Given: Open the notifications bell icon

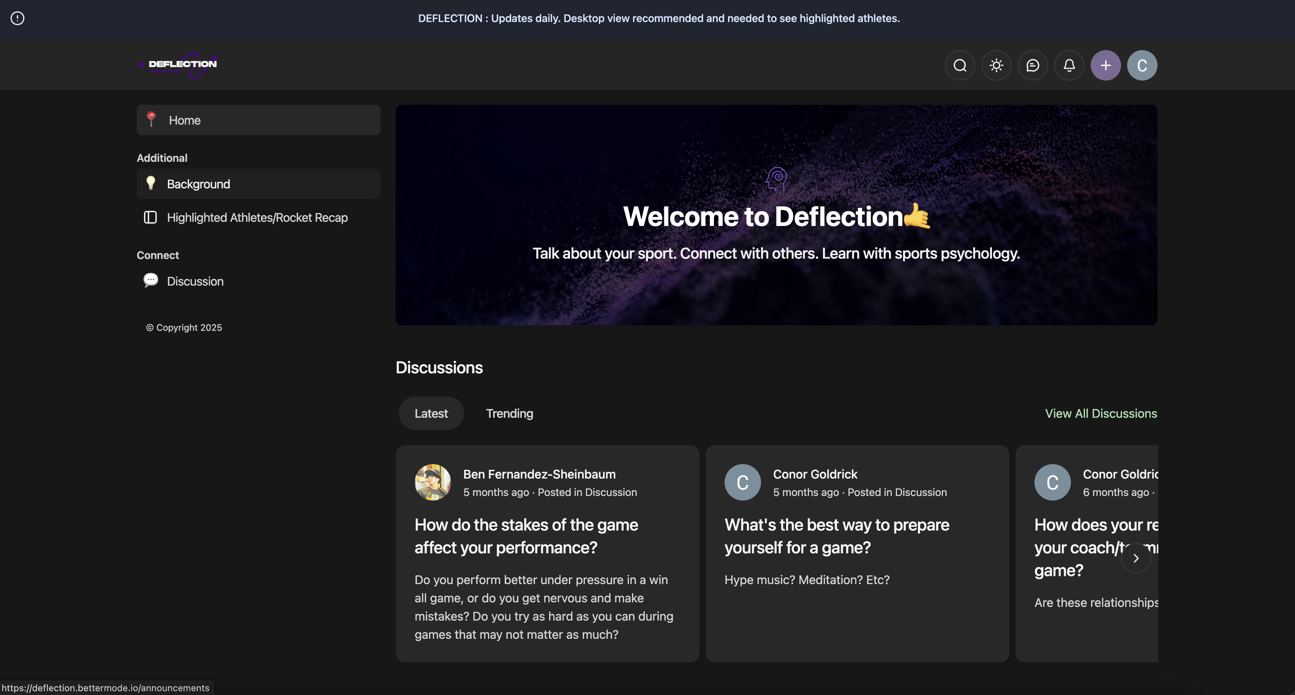Looking at the screenshot, I should coord(1069,65).
